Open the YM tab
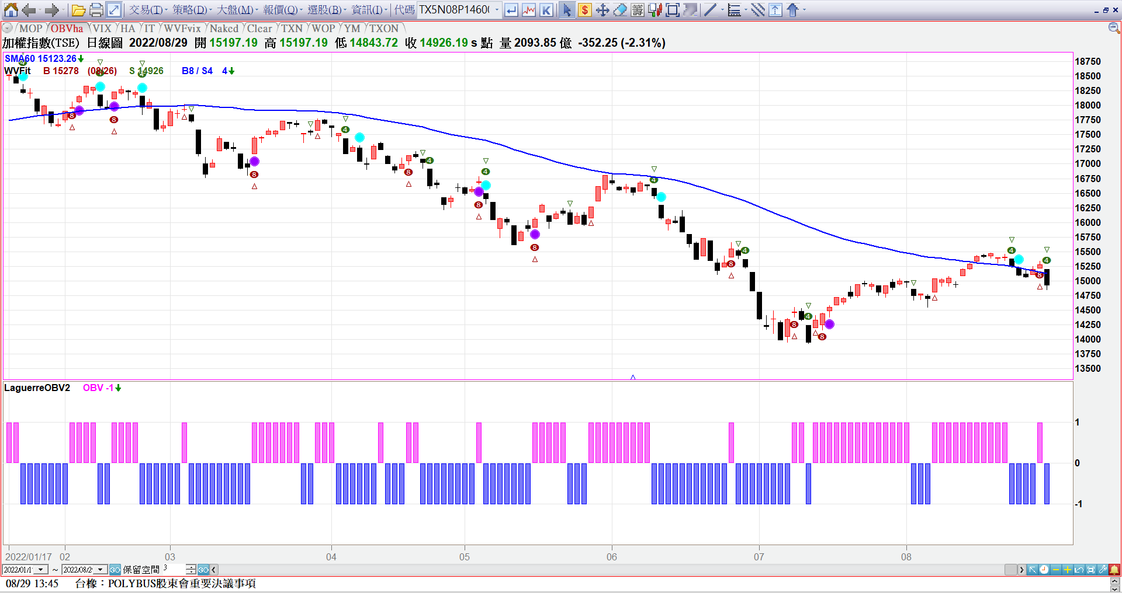 tap(352, 29)
